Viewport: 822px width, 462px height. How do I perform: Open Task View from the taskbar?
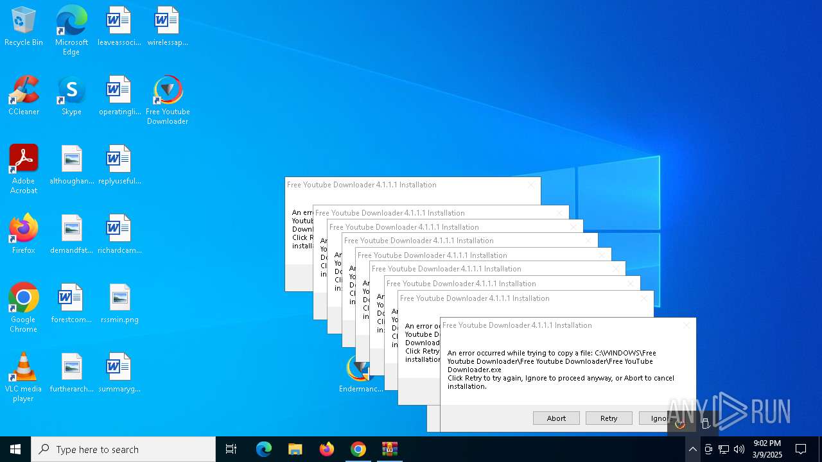pos(231,449)
